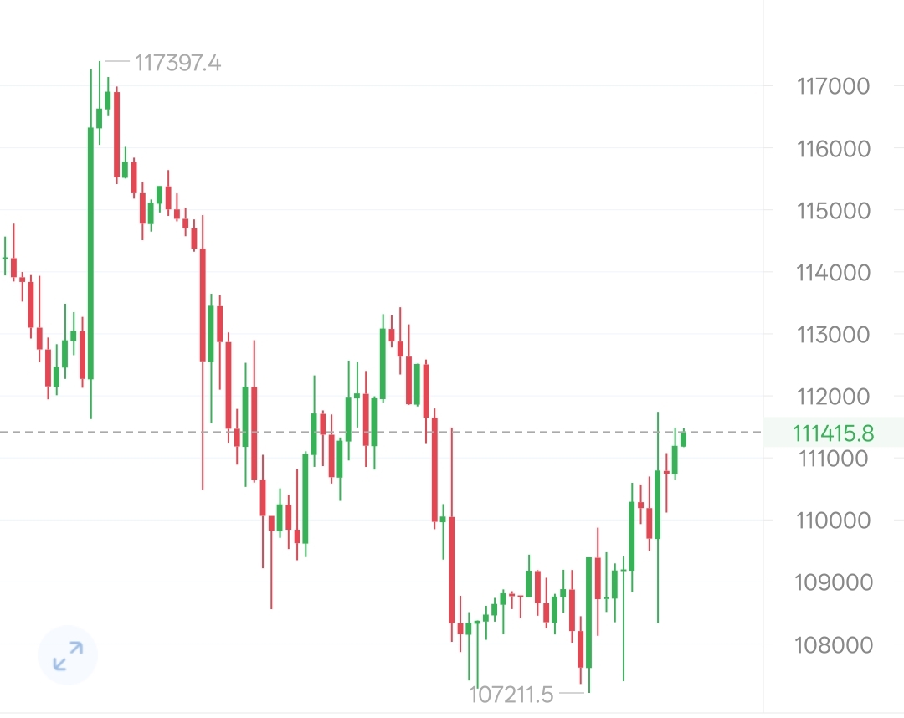This screenshot has width=904, height=718.
Task: Select the 112000 price axis label
Action: click(835, 397)
